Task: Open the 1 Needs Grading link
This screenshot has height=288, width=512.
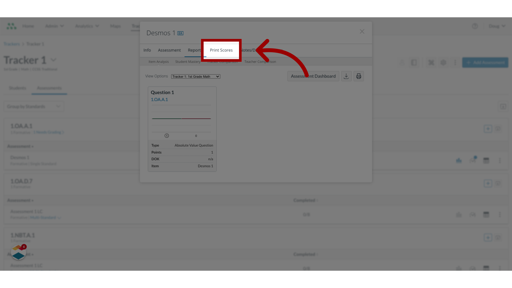Action: 49,132
